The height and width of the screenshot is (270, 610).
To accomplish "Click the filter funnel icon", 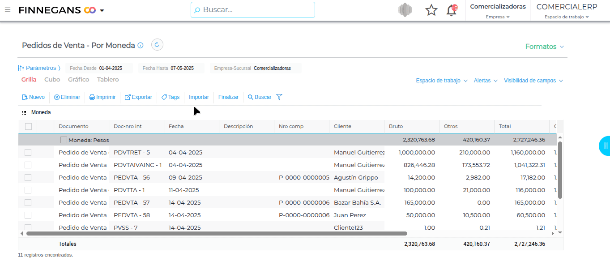I will tap(279, 97).
